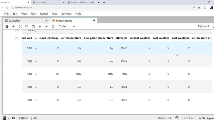Switch to the metars.ipynb tab
This screenshot has width=214, height=120.
click(x=74, y=21)
